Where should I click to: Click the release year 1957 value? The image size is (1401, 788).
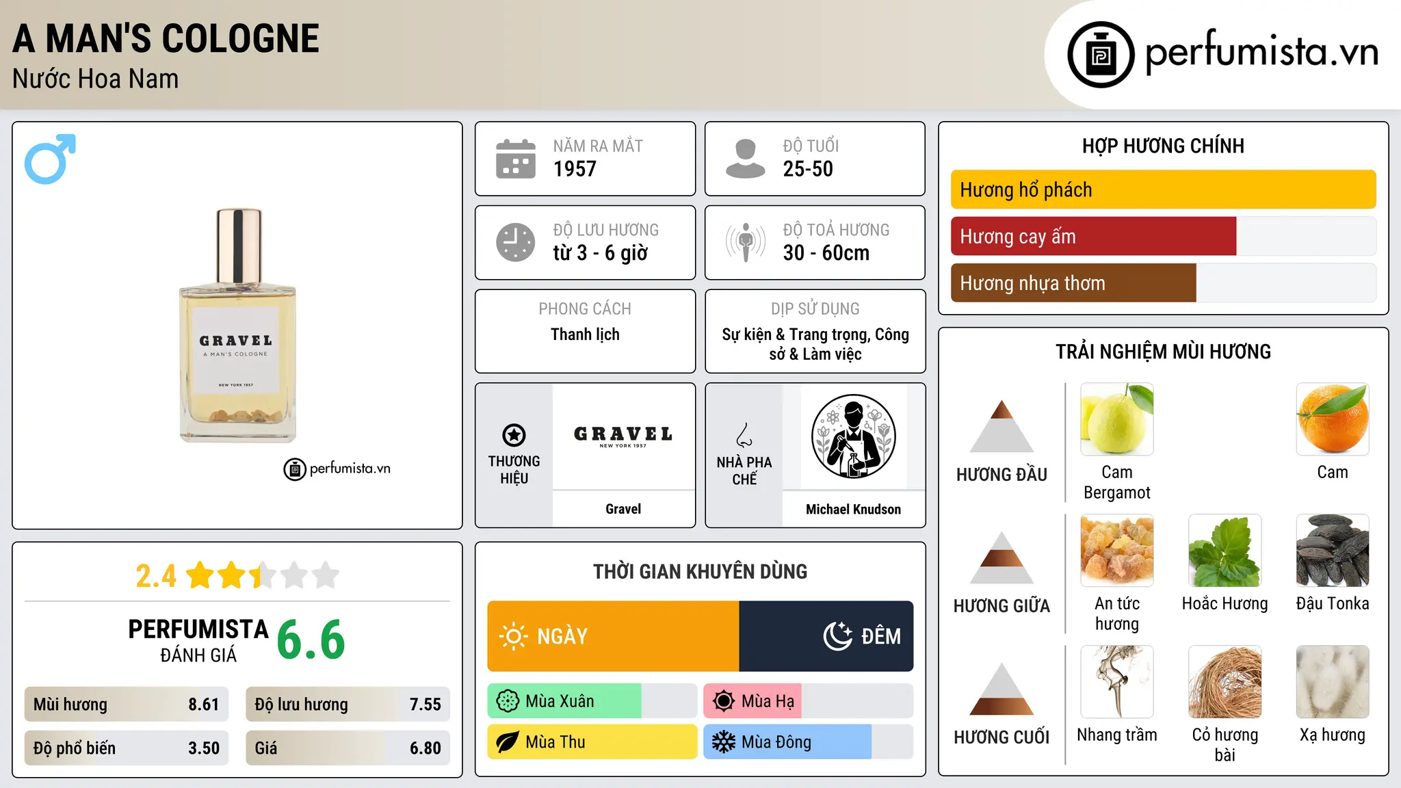[x=575, y=169]
